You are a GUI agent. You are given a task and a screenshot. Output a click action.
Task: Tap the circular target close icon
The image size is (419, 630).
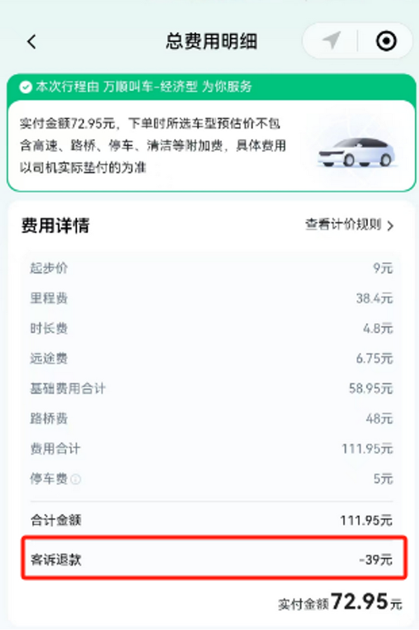386,41
